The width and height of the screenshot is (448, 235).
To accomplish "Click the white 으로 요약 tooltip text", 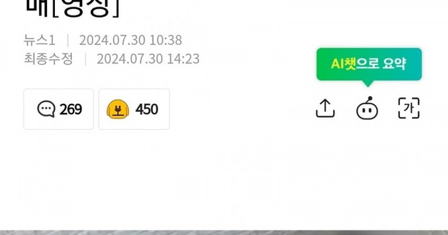I will tap(381, 64).
